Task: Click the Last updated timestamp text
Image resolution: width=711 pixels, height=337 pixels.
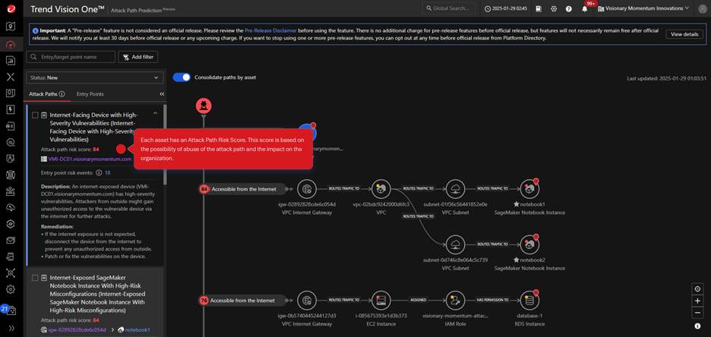Action: (x=666, y=78)
